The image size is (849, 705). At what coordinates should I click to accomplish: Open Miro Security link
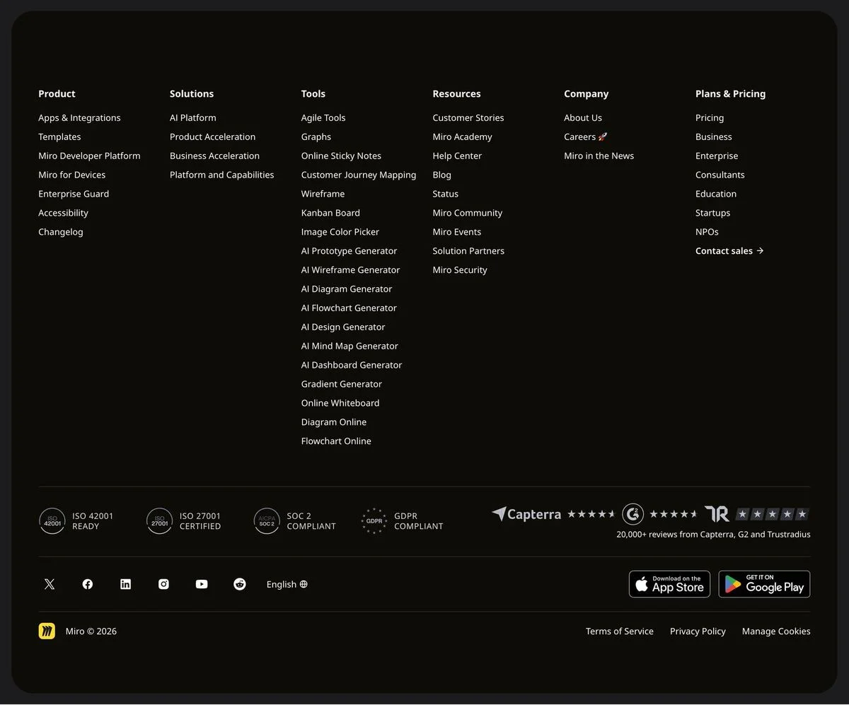point(460,270)
